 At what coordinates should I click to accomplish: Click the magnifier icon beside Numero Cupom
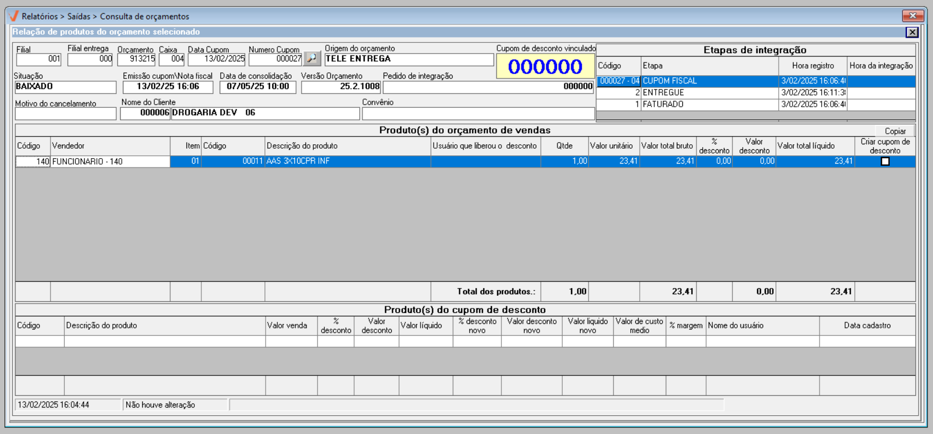tap(312, 59)
